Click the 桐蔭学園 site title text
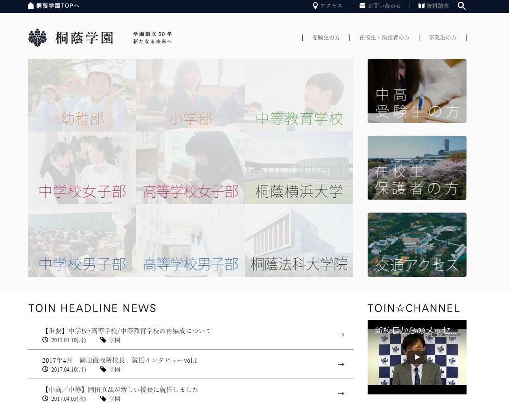The width and height of the screenshot is (509, 407). point(84,38)
